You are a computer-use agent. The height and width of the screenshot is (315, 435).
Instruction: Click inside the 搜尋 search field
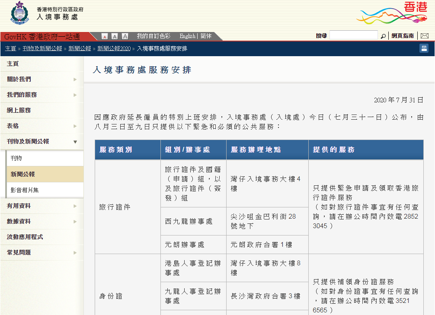click(x=354, y=35)
